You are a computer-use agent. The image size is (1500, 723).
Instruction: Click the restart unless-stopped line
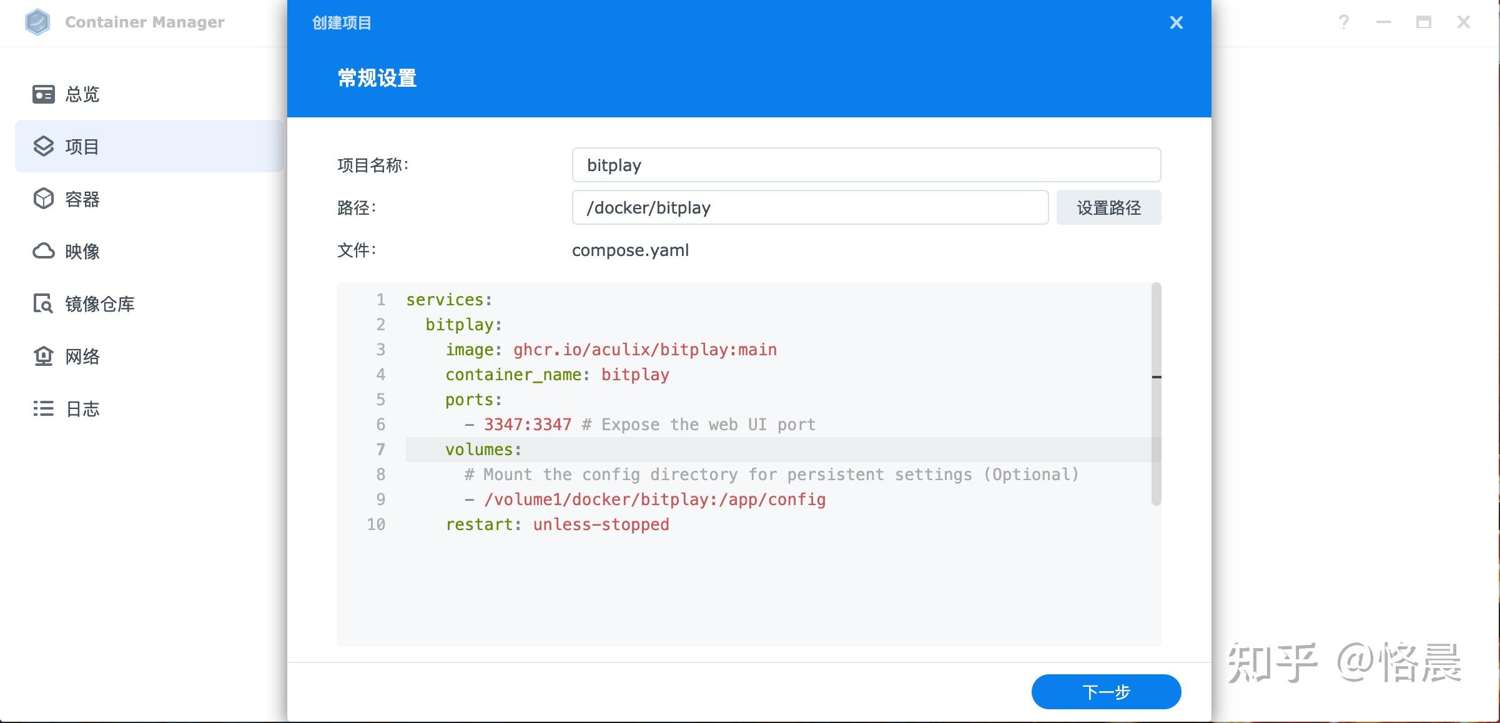(x=556, y=524)
